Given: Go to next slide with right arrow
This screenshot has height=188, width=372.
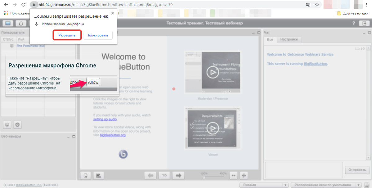Looking at the screenshot, I should [178, 175].
